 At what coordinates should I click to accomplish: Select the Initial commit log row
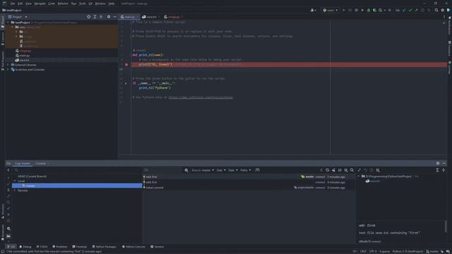249,188
